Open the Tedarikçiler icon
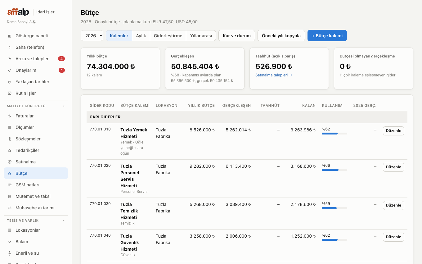Screen dimensions: 422x264 10,150
